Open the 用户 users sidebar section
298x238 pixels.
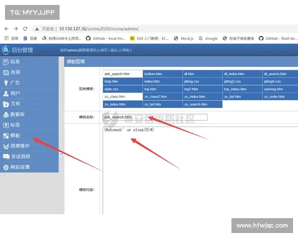(15, 93)
